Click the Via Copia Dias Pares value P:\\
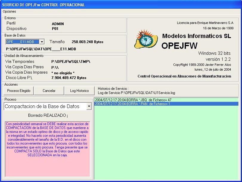The width and height of the screenshot is (242, 182). [55, 67]
